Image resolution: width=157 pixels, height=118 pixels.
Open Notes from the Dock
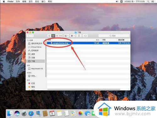59,113
